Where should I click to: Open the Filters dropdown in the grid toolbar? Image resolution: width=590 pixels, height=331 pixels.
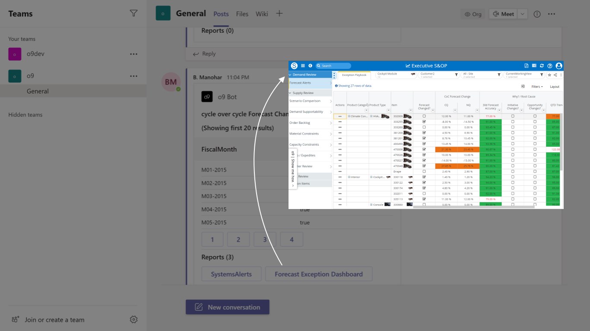(537, 87)
